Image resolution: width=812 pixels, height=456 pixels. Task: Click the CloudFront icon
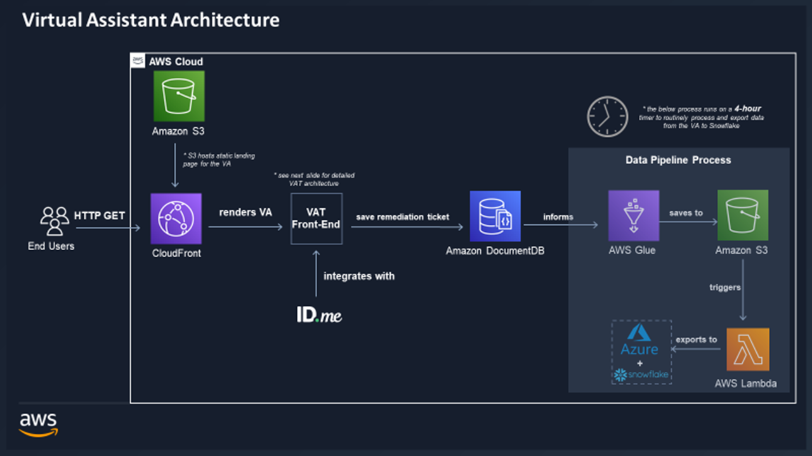click(176, 218)
